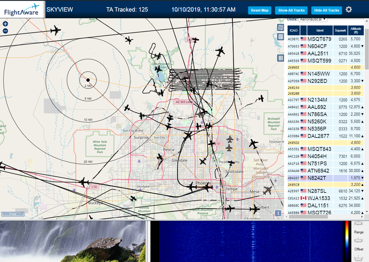Click the map scale bar showing 5 nm
Viewport: 369px width, 262px height.
[12, 214]
